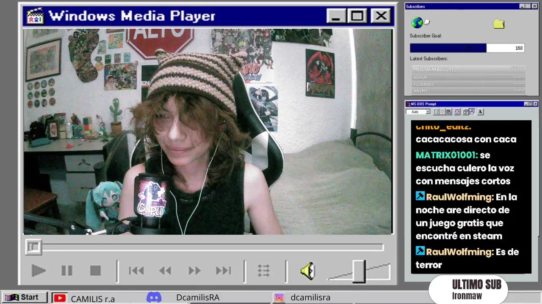Close the Windows Media Player window

click(x=381, y=16)
